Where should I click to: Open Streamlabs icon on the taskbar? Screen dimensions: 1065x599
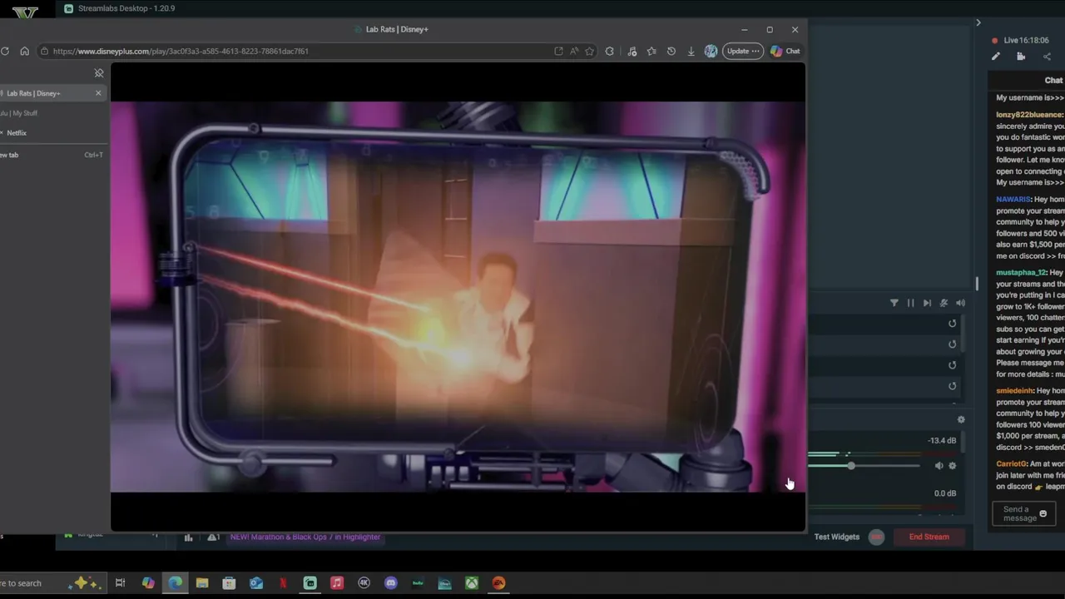coord(310,583)
